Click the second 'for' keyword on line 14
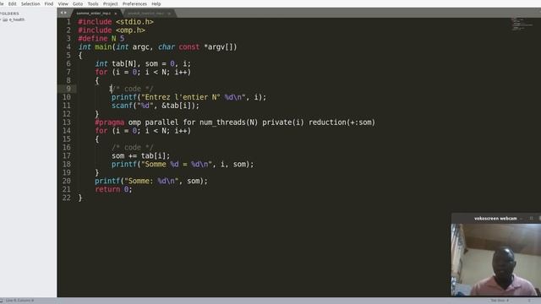This screenshot has height=304, width=541. [101, 131]
